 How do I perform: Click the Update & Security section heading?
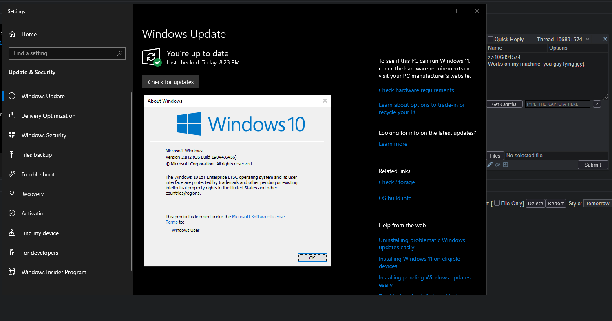click(x=32, y=72)
